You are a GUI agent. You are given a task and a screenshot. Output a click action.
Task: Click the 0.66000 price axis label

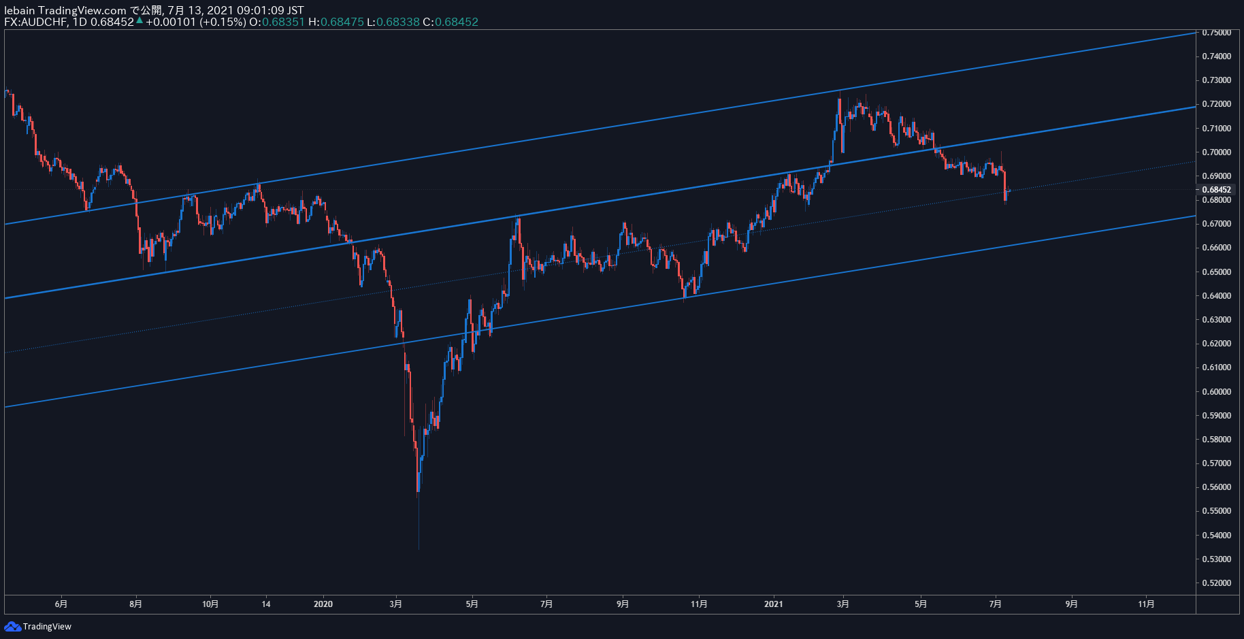(1216, 248)
